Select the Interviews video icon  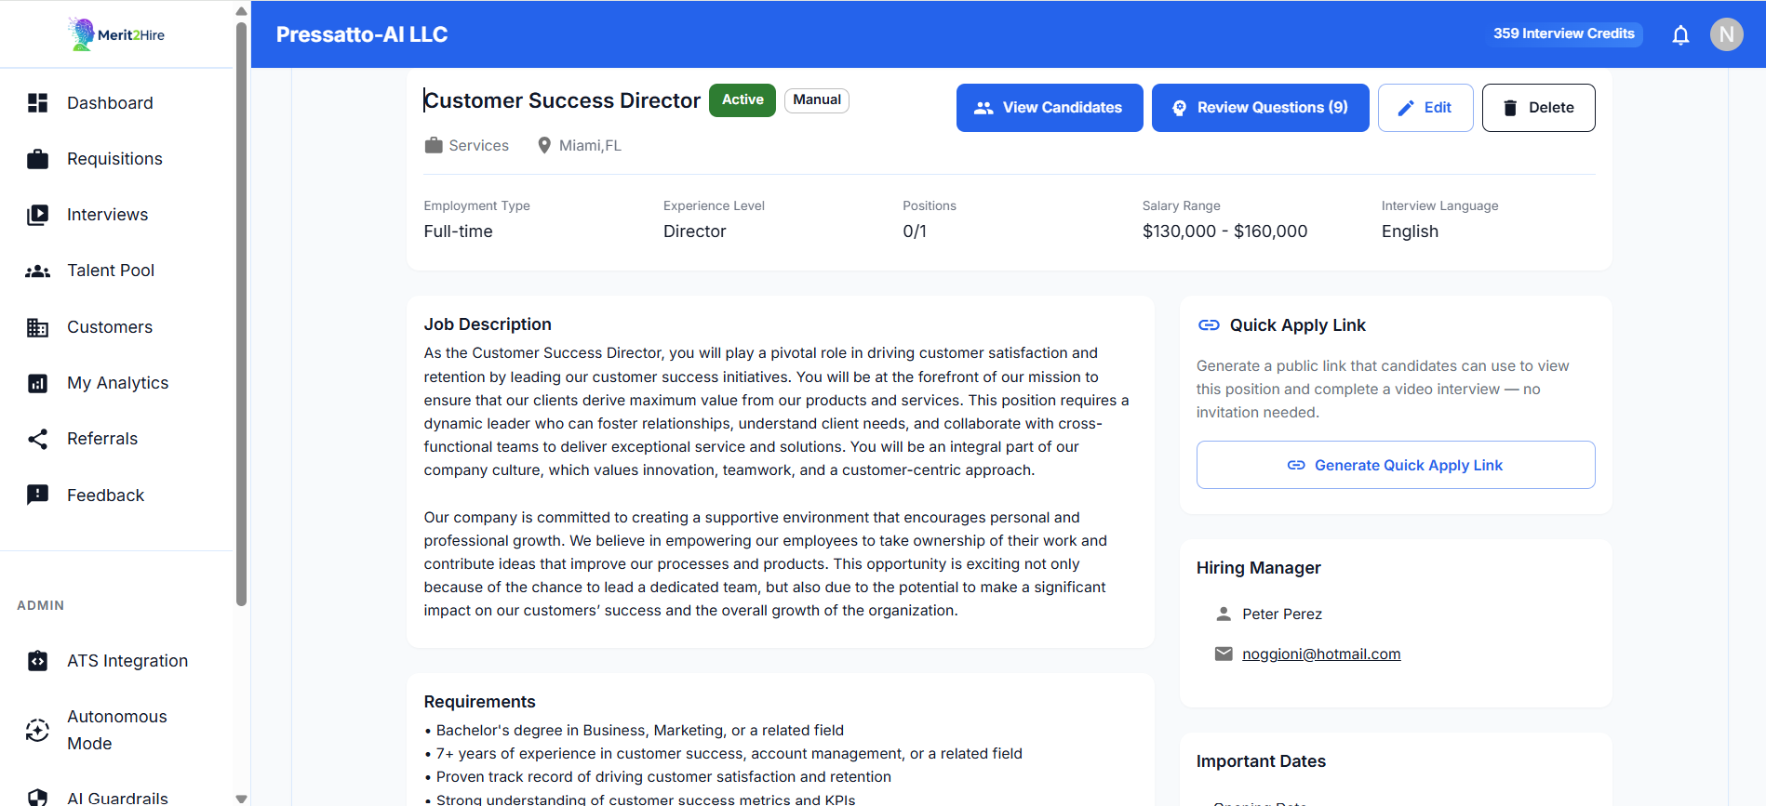point(37,215)
